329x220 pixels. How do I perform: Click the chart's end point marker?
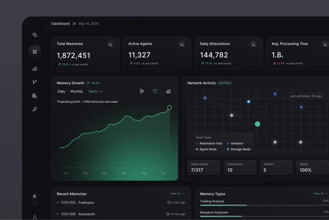pyautogui.click(x=169, y=108)
